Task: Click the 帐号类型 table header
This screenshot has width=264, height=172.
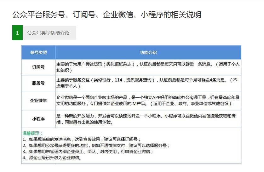Action: tap(38, 53)
